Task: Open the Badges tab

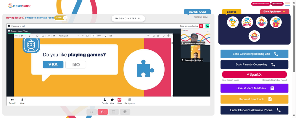Action: 232,12
